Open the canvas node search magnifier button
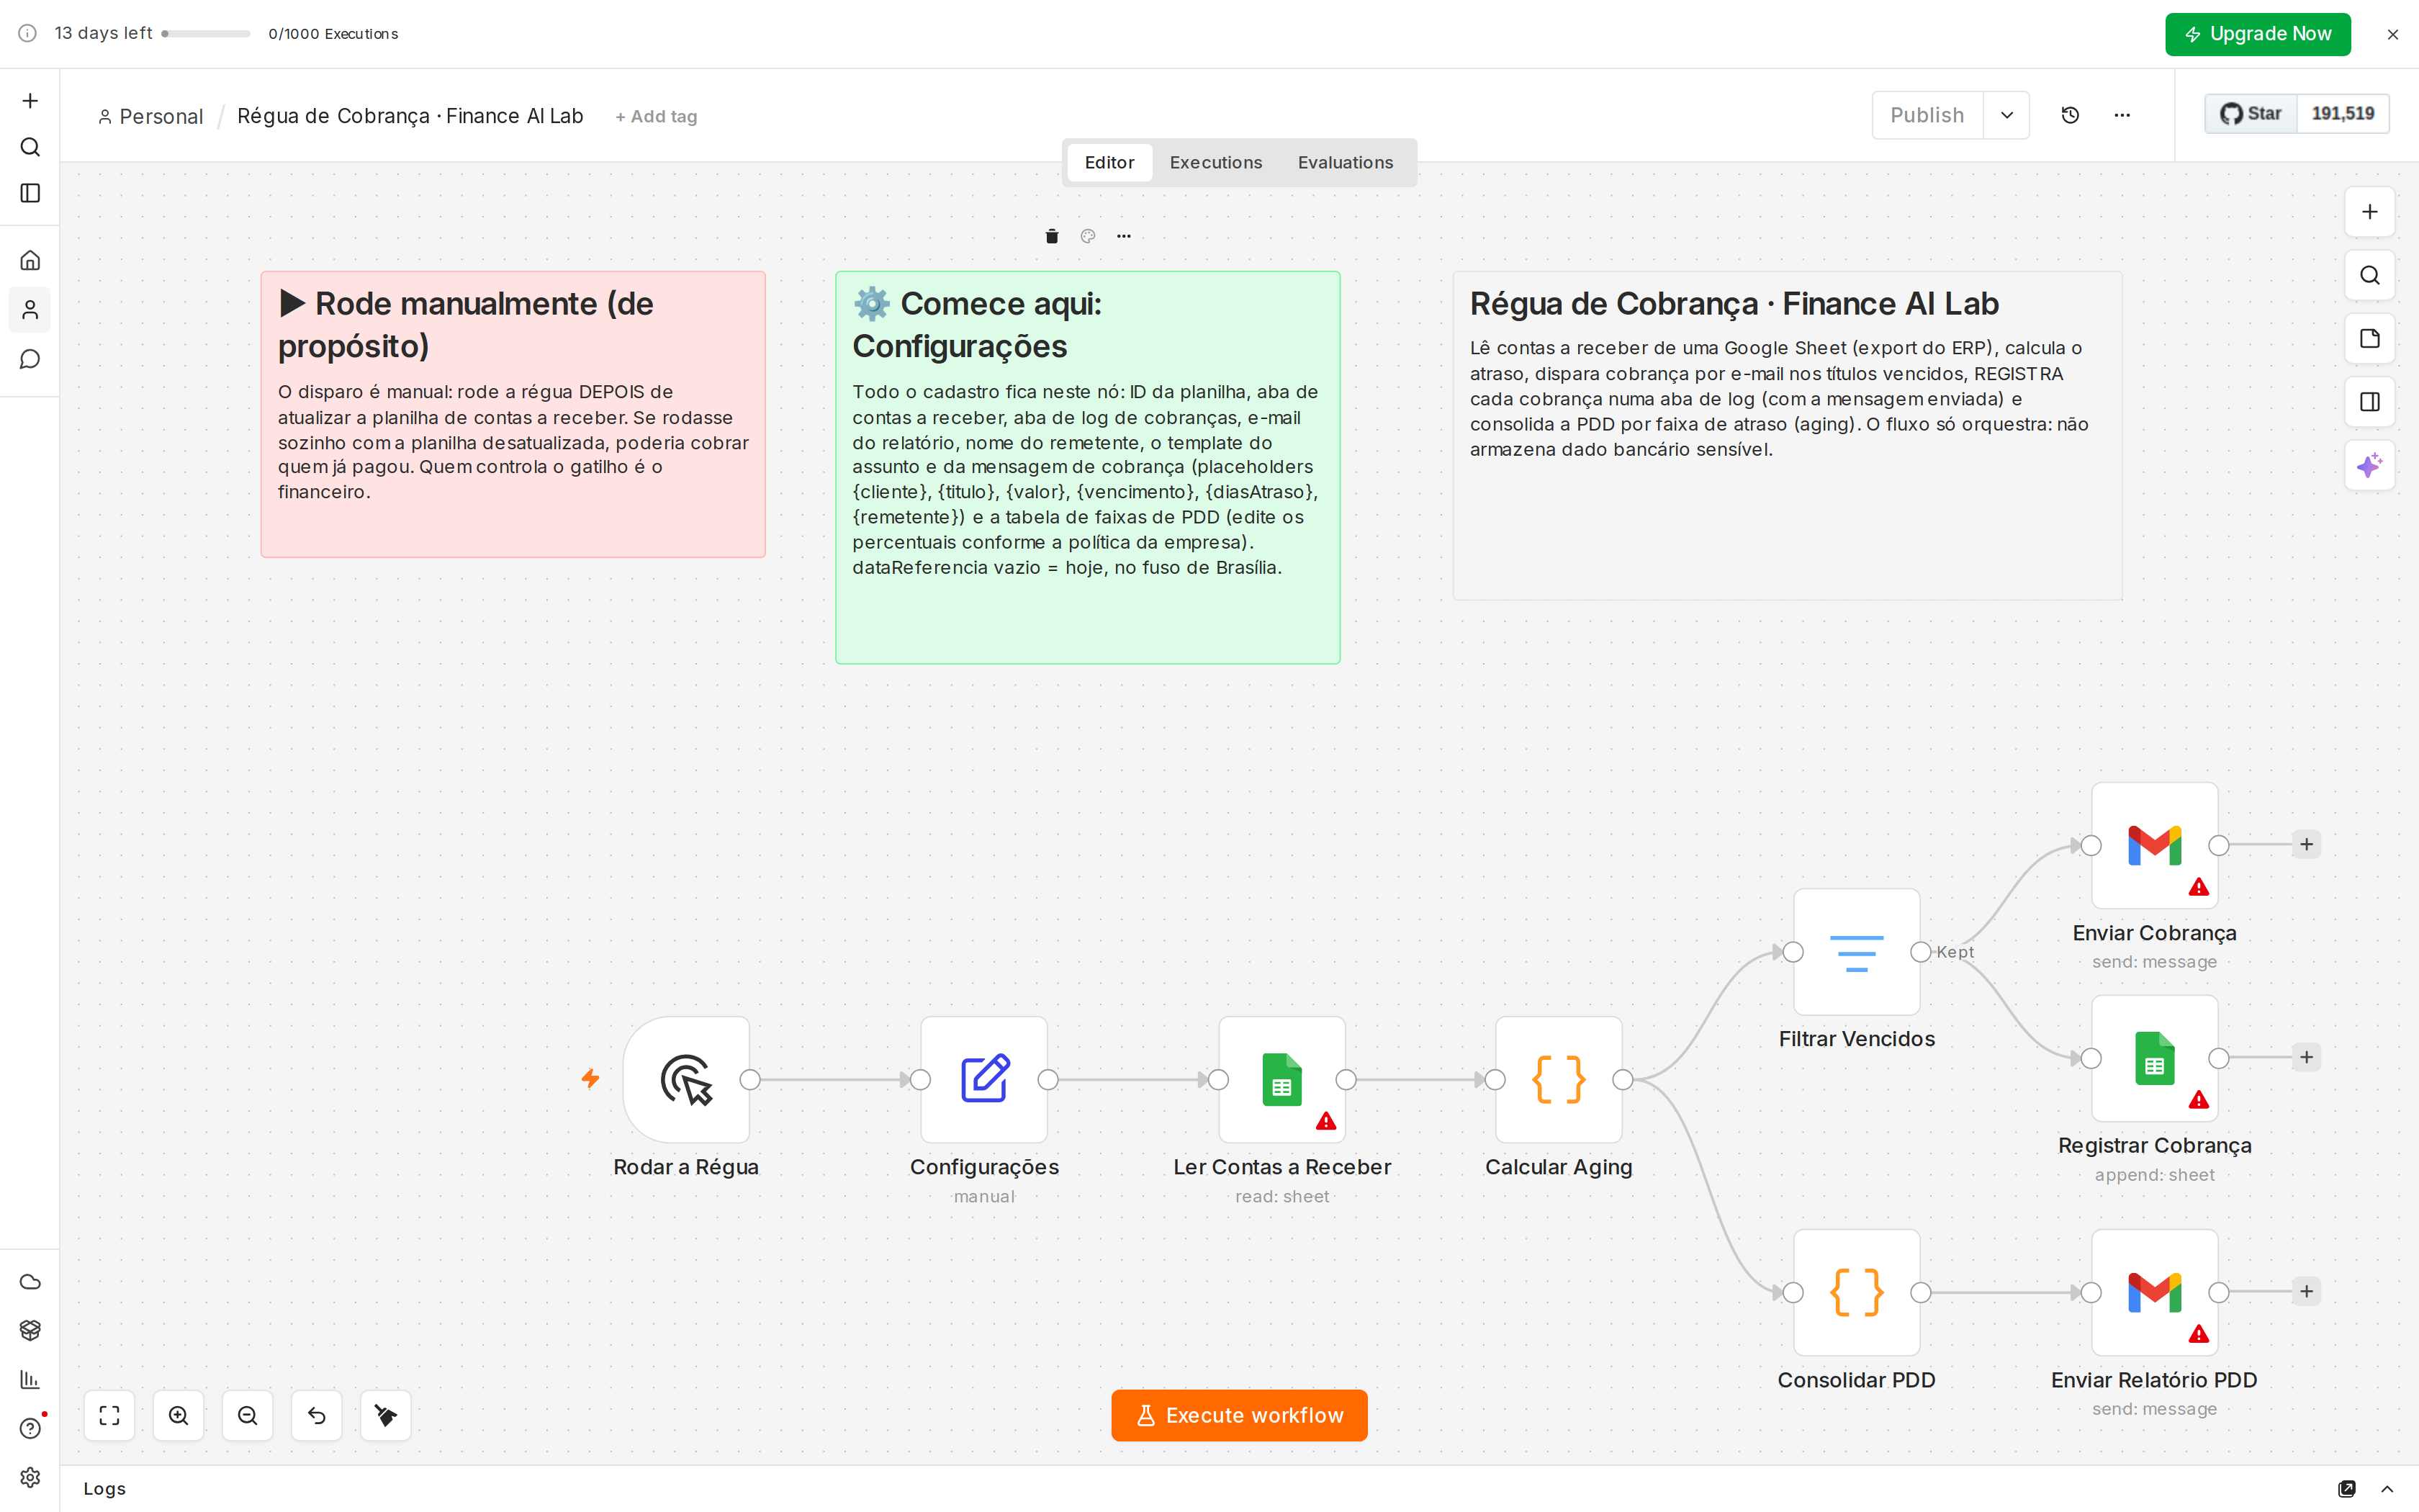 (2369, 275)
